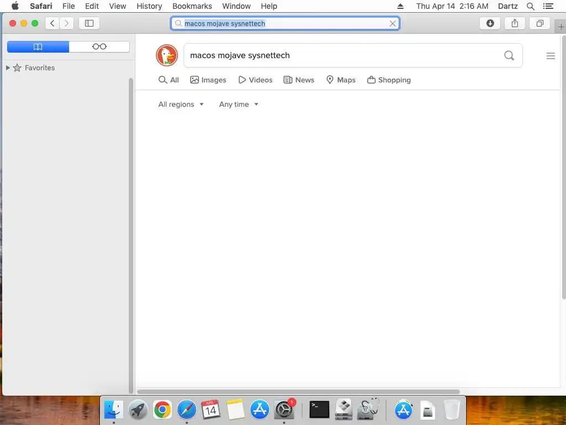
Task: Select the Favorites bookmark folder
Action: point(40,68)
